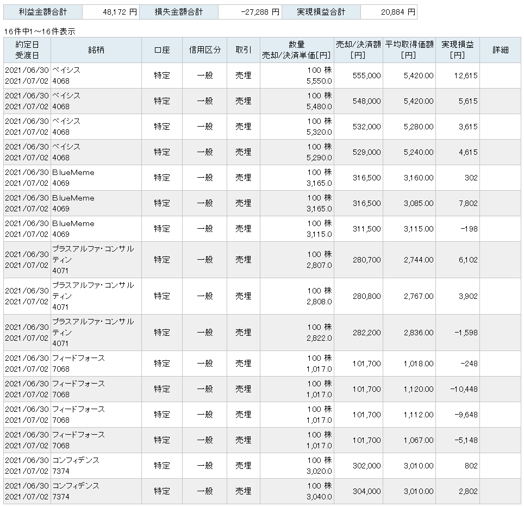Click average cost 1,067.00 in フィードフォース row
Image resolution: width=524 pixels, height=507 pixels.
[x=419, y=440]
